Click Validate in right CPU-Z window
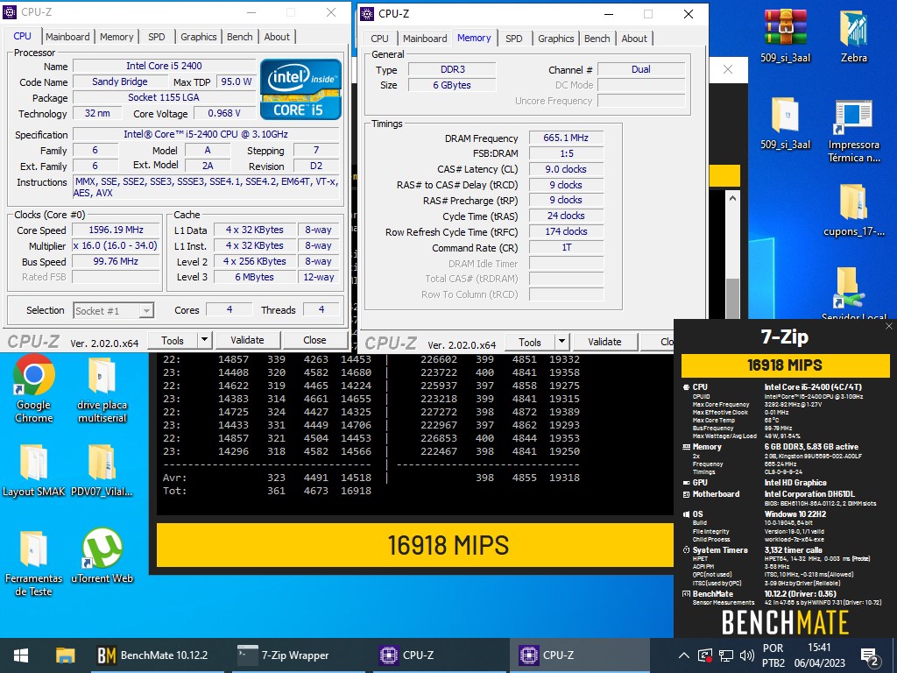 (x=604, y=343)
